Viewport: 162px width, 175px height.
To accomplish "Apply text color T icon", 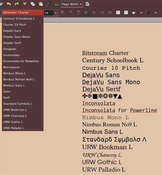I will (x=148, y=13).
